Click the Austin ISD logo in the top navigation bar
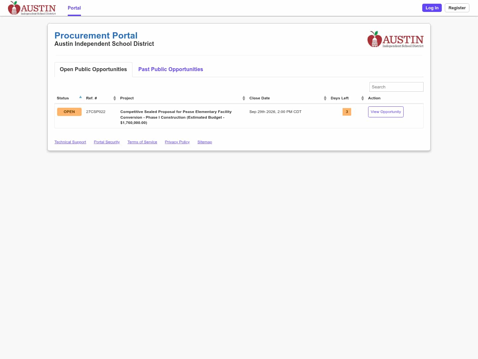 click(32, 8)
